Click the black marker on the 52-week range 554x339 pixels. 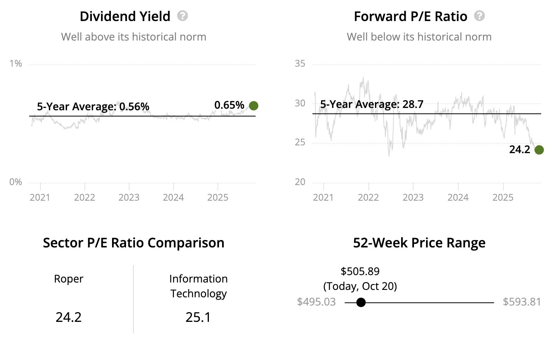click(x=361, y=302)
